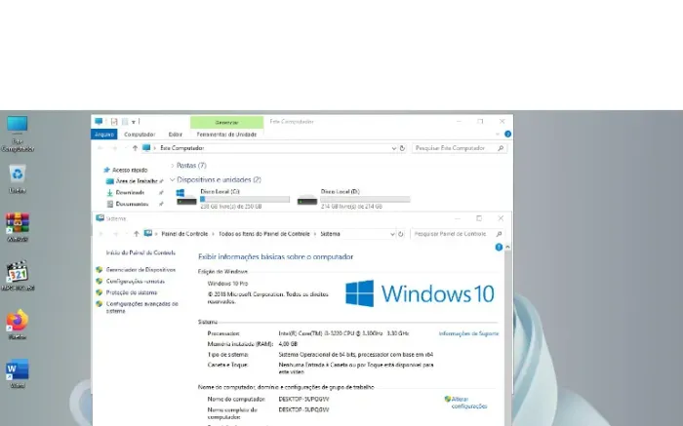
Task: Open help icon in the Explorer ribbon
Action: click(x=508, y=134)
